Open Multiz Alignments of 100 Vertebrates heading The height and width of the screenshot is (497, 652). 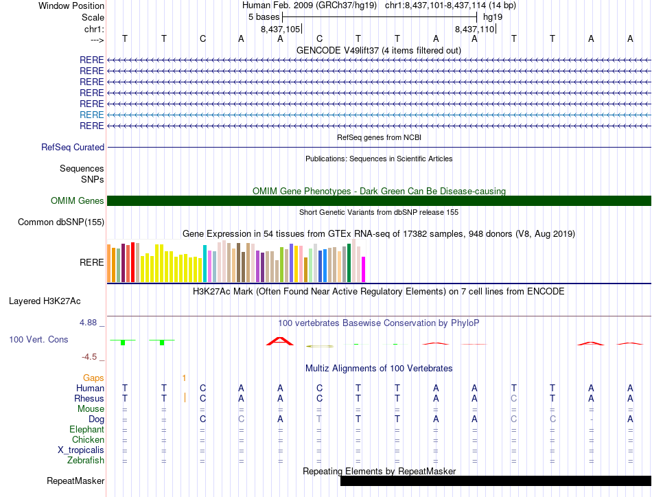coord(379,368)
